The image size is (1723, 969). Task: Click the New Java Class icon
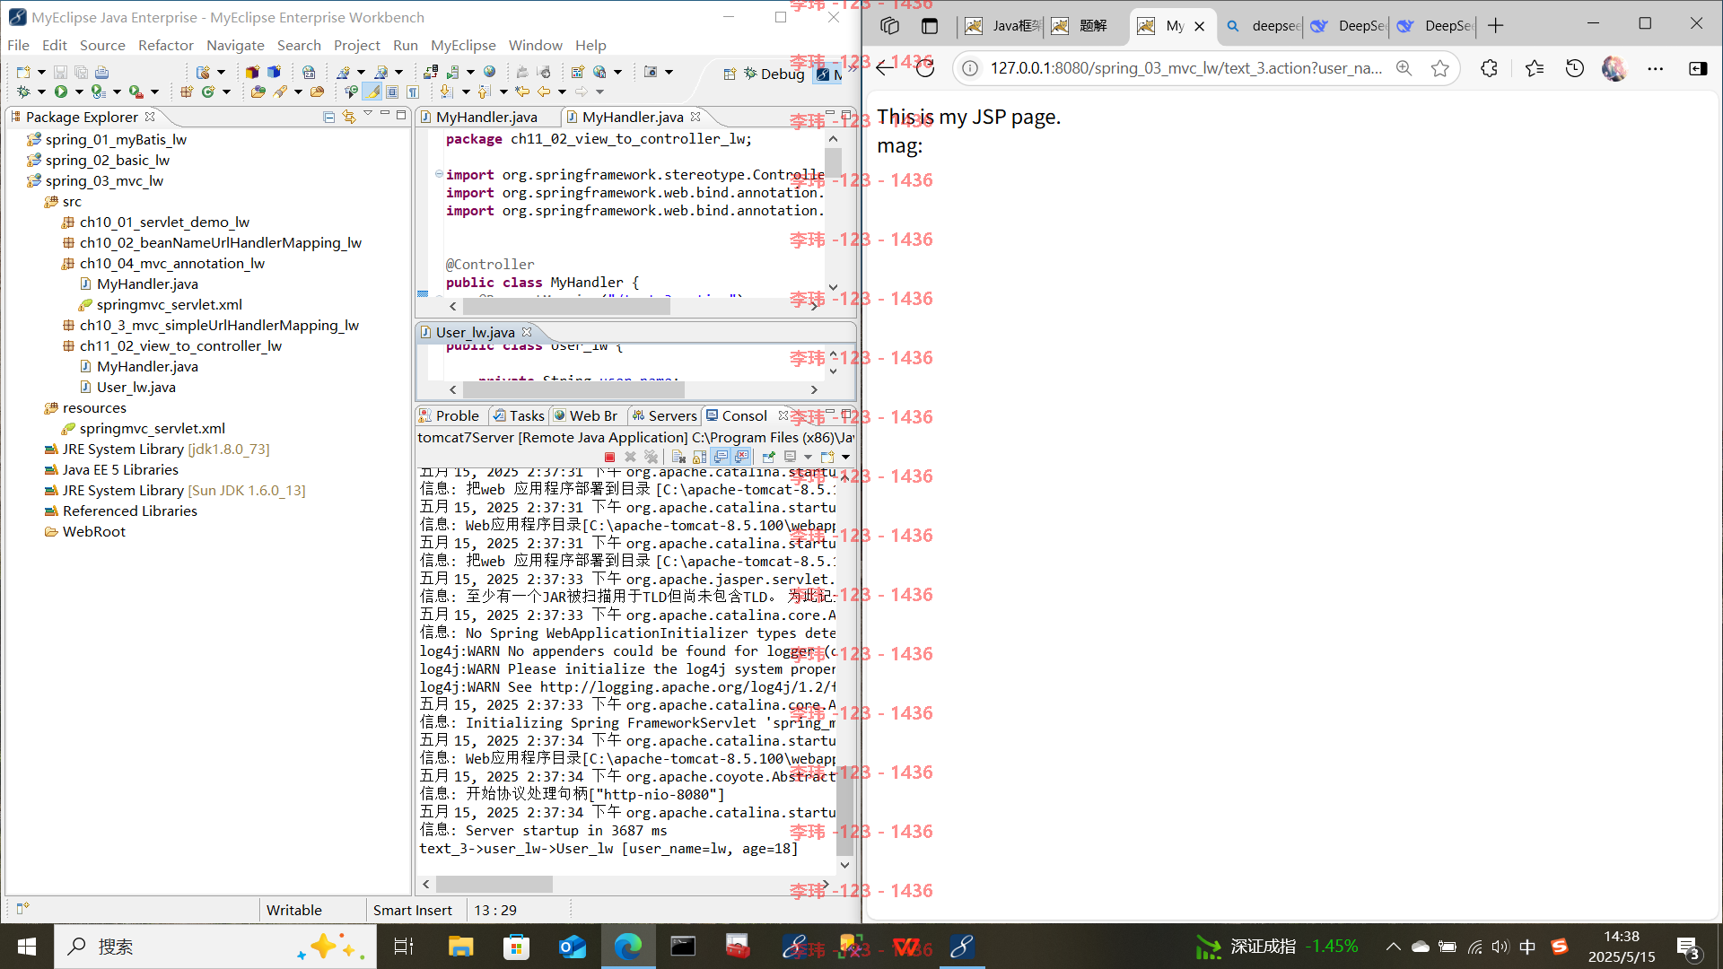point(208,92)
